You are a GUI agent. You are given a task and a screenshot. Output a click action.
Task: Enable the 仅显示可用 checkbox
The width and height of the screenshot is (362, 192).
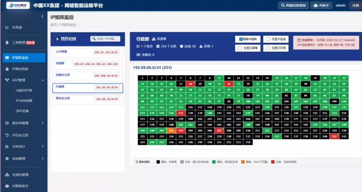point(267,48)
